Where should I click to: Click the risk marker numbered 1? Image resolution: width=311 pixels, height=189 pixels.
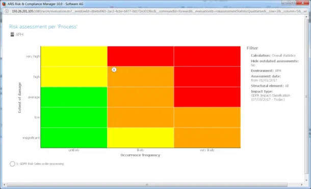114,70
